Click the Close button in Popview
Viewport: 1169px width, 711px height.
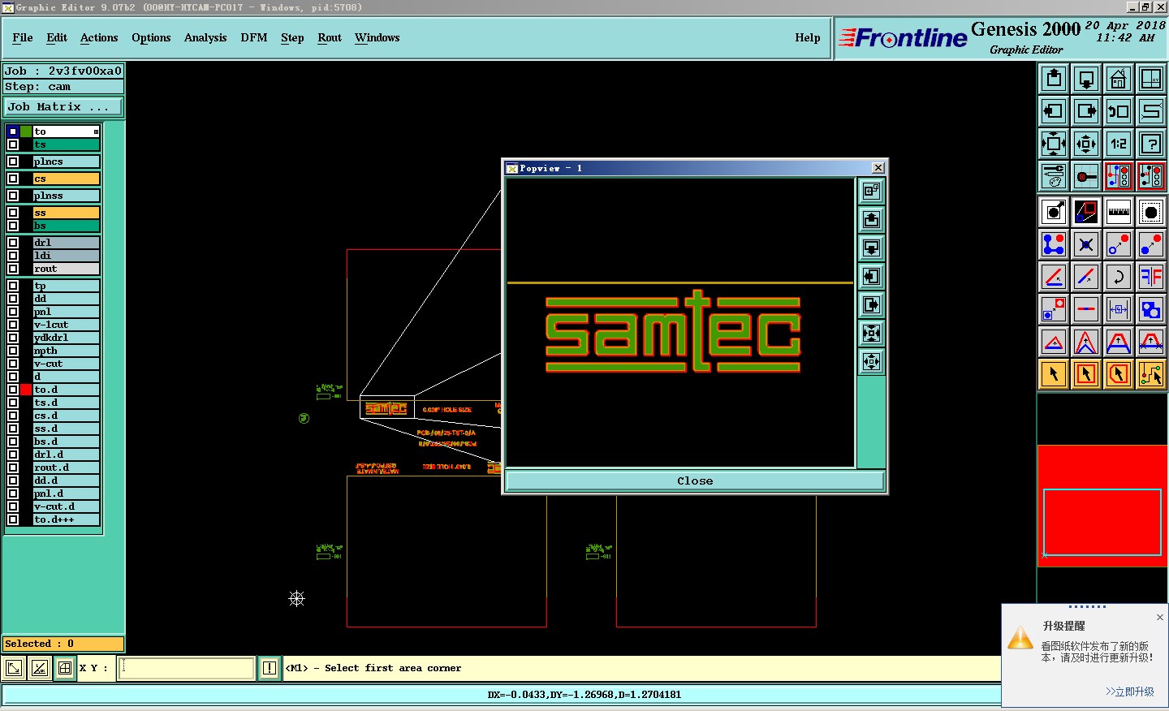pyautogui.click(x=695, y=480)
